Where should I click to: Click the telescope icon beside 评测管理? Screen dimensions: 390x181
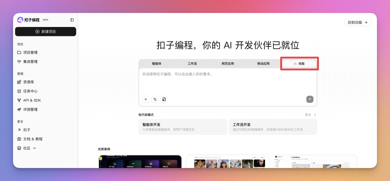pos(19,110)
